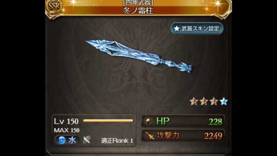This screenshot has height=156, width=277.
Task: Click the attack power sword icon
Action: 149,136
